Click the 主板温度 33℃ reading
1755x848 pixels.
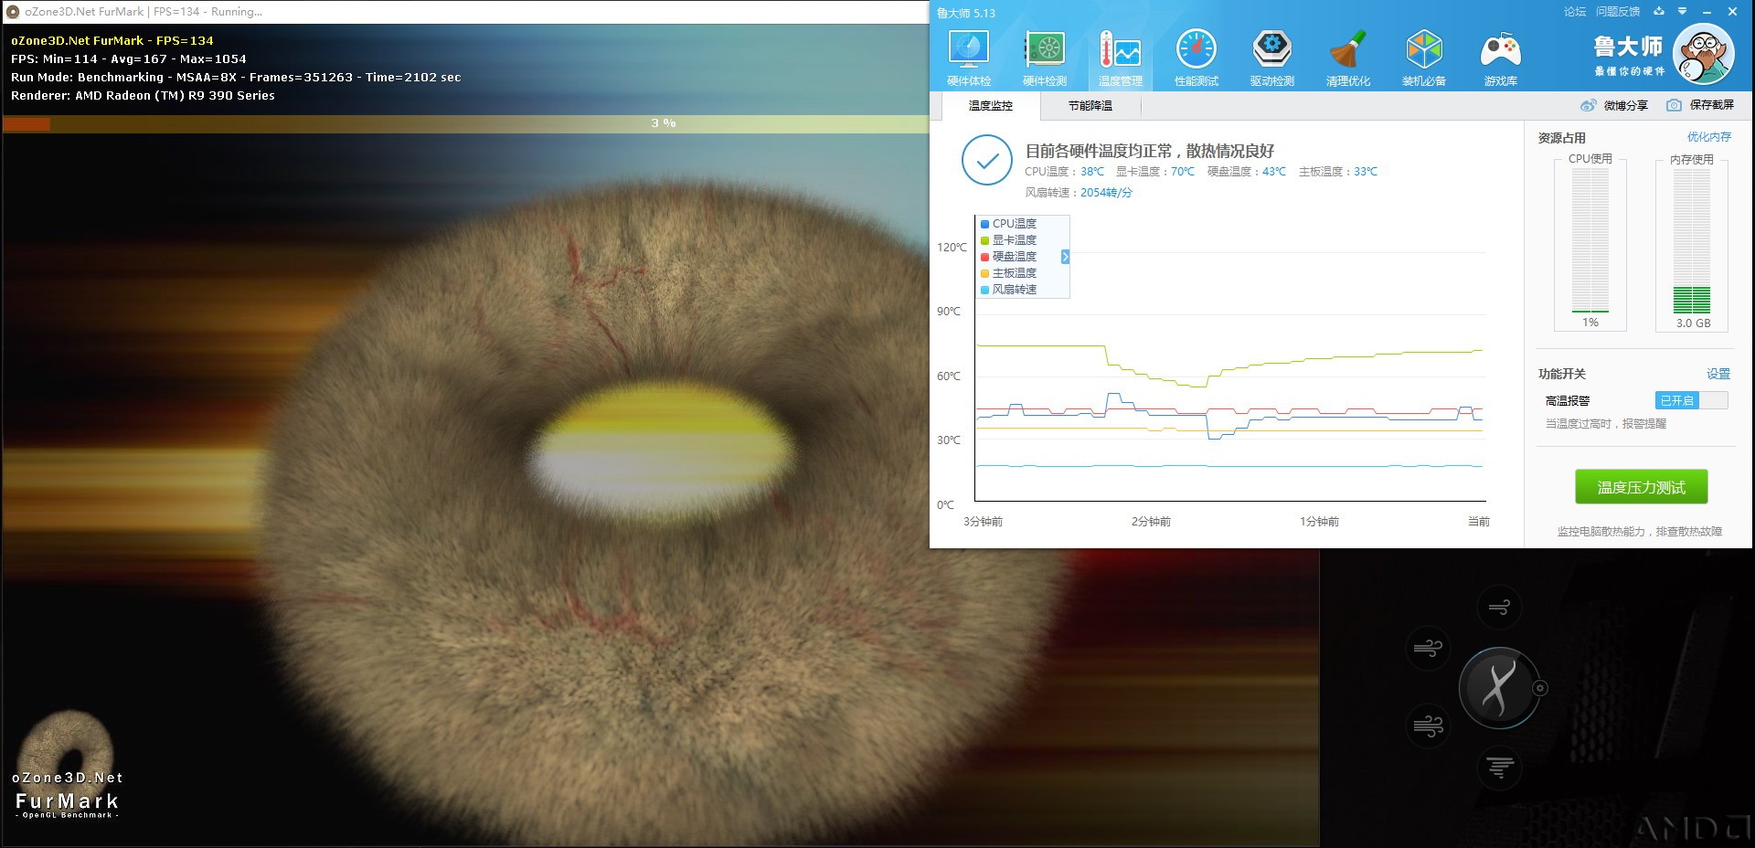(x=1338, y=172)
